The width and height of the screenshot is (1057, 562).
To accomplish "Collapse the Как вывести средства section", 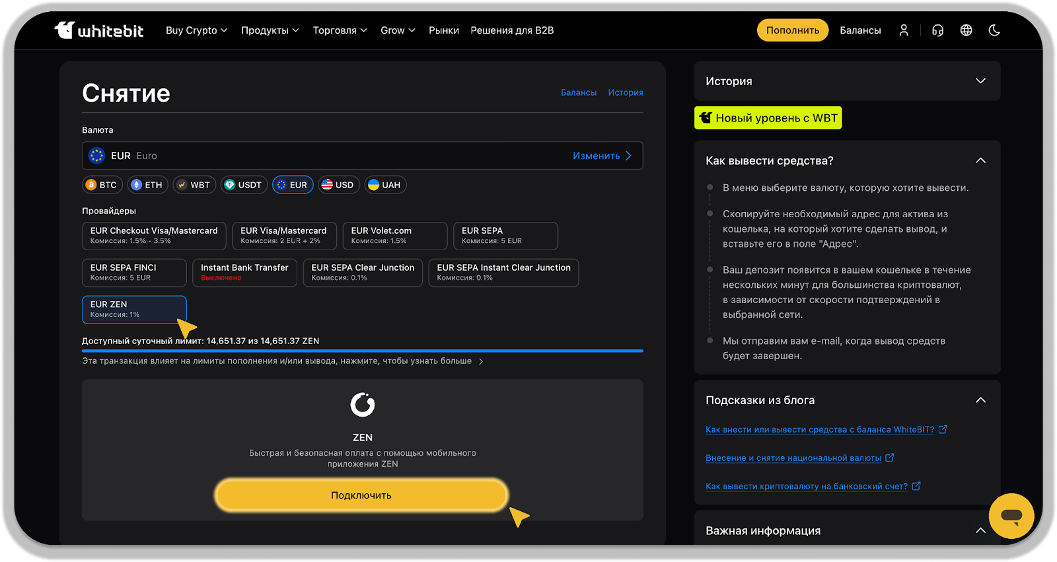I will [x=980, y=160].
